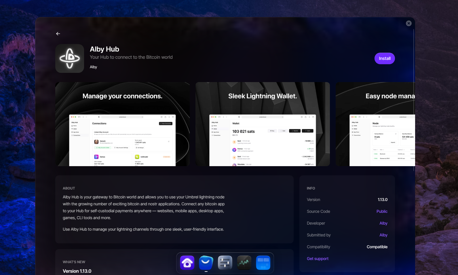Click the 'INFO' section heading
The height and width of the screenshot is (275, 458).
311,188
